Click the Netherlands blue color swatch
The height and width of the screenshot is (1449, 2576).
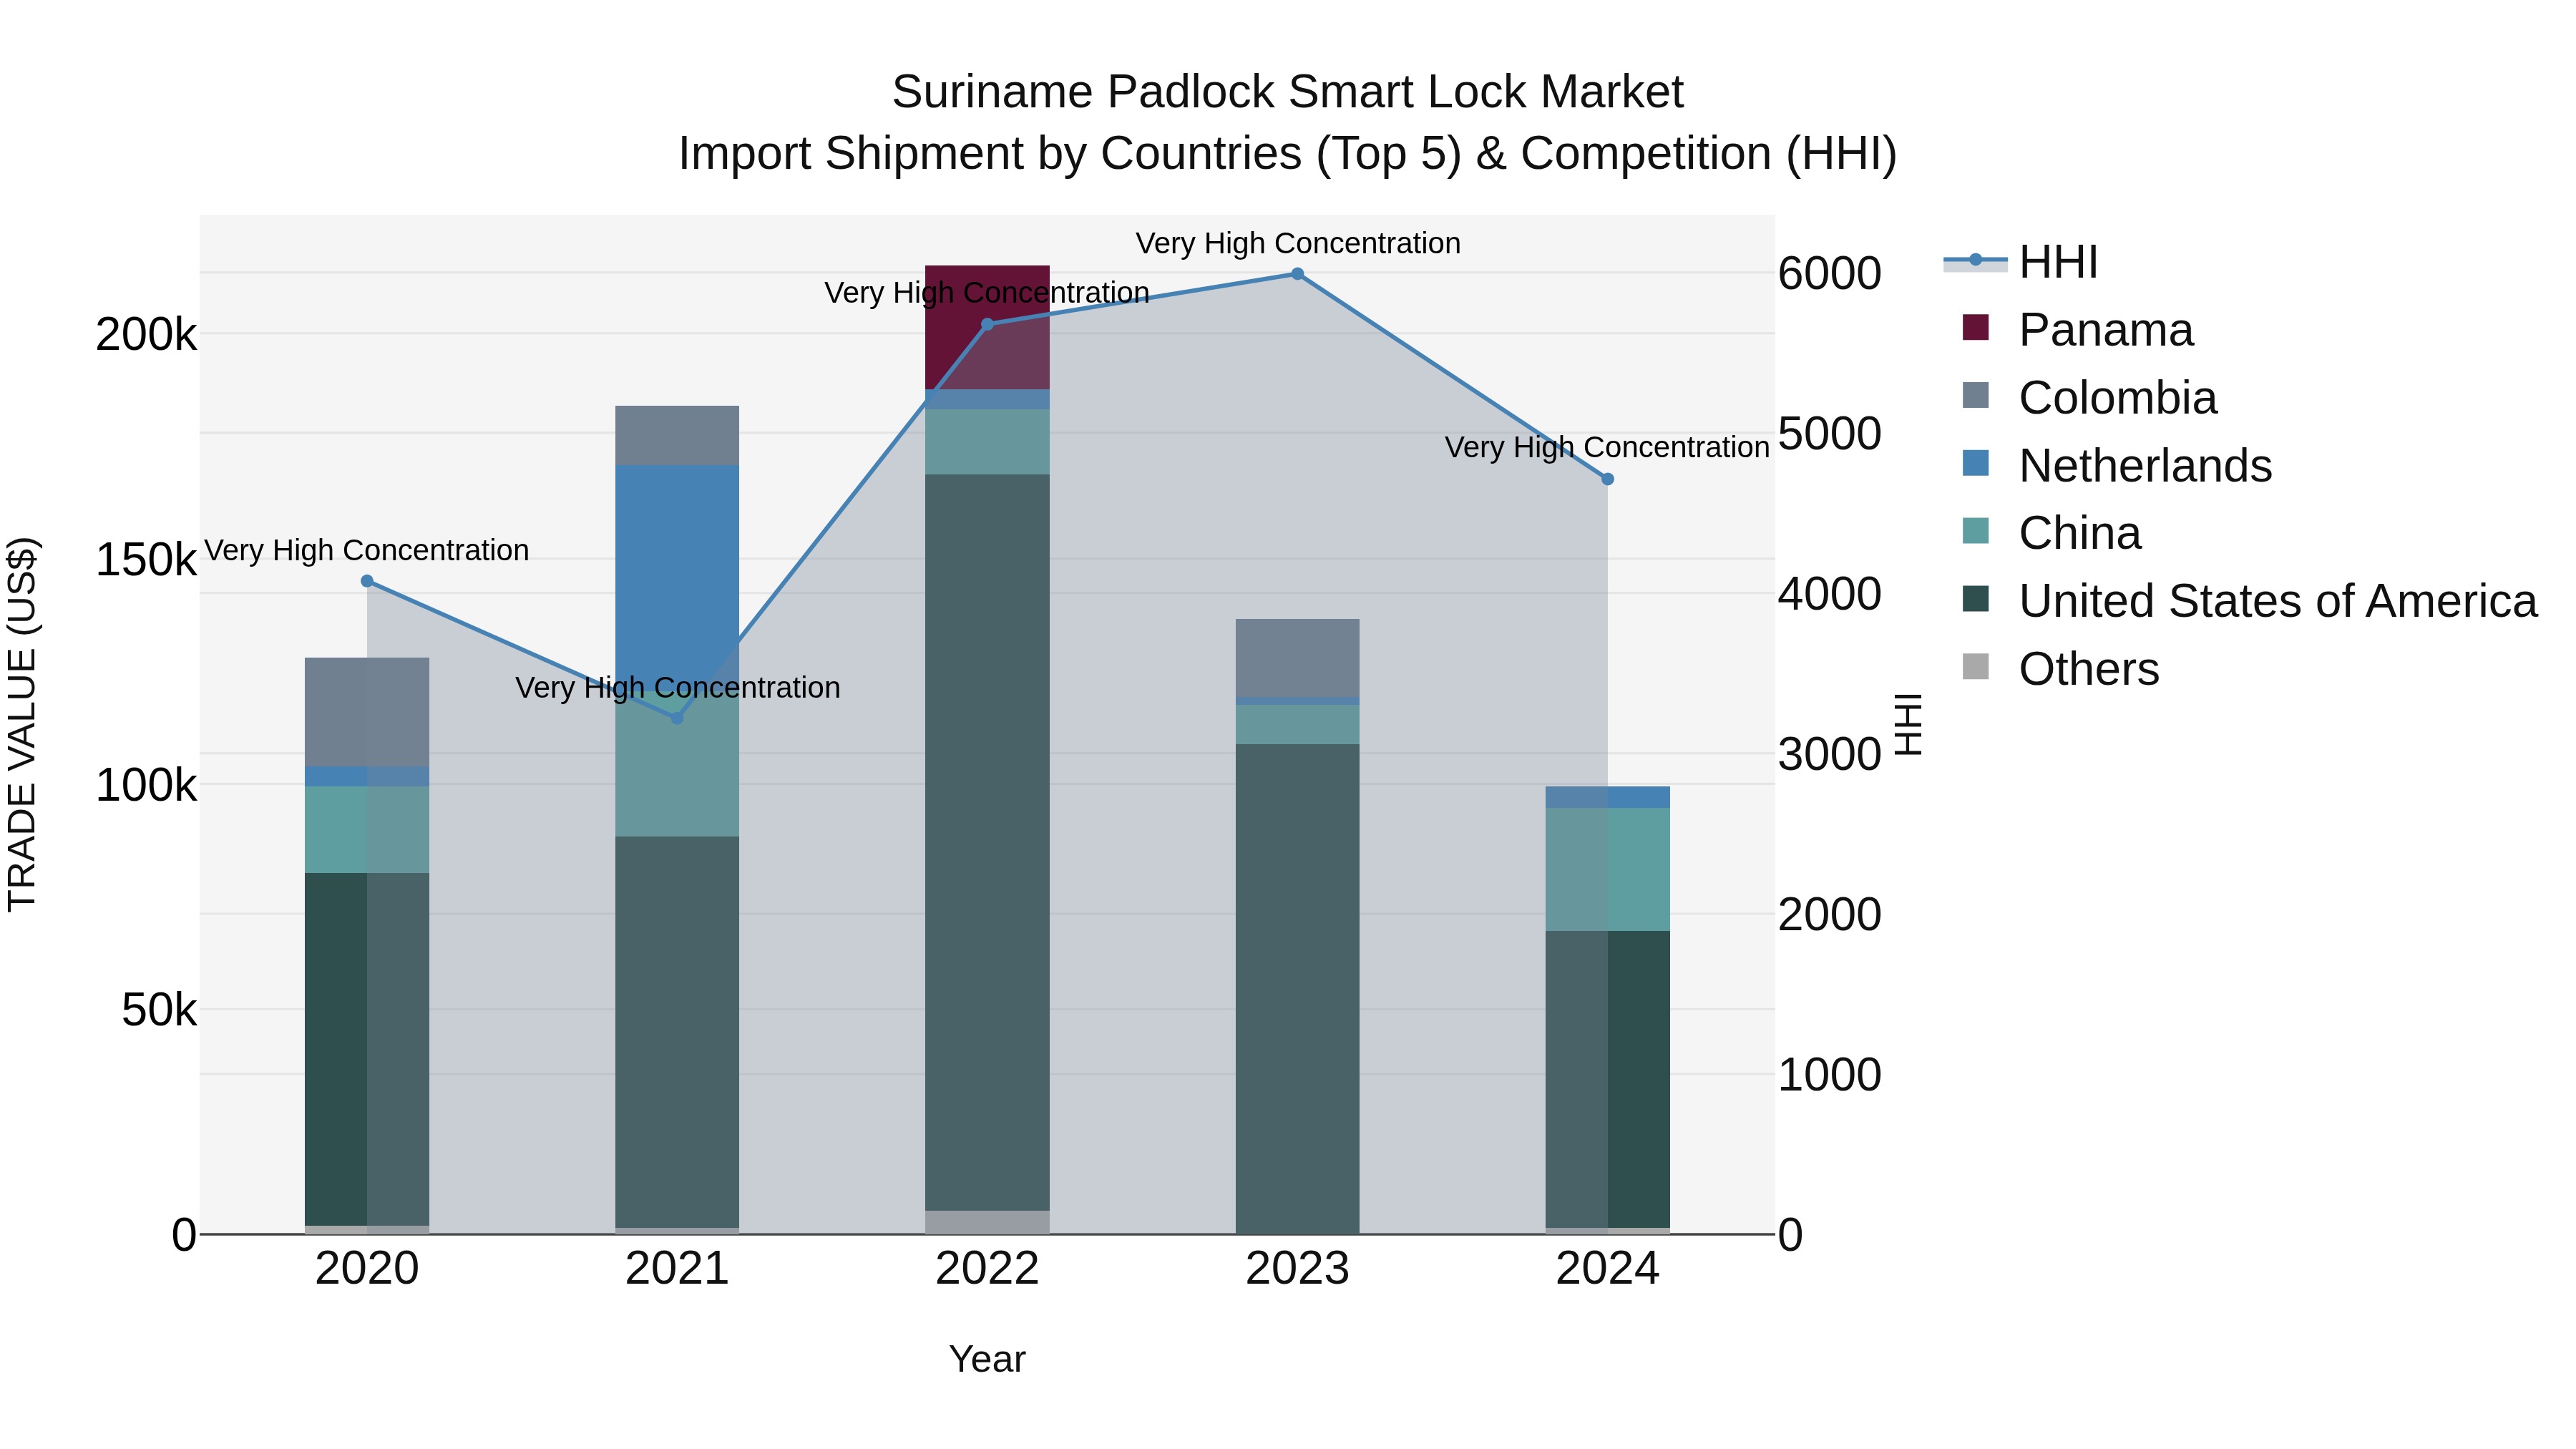tap(1975, 463)
